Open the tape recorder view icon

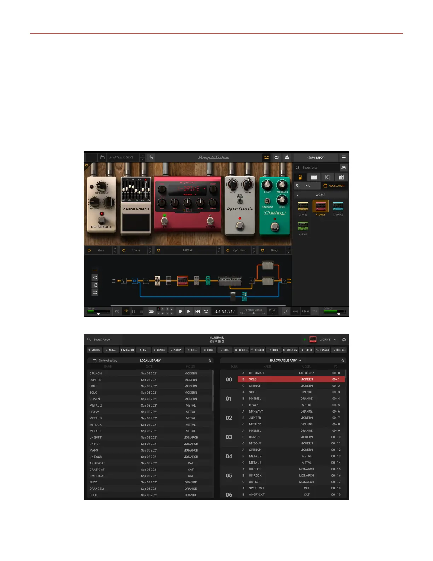266,158
